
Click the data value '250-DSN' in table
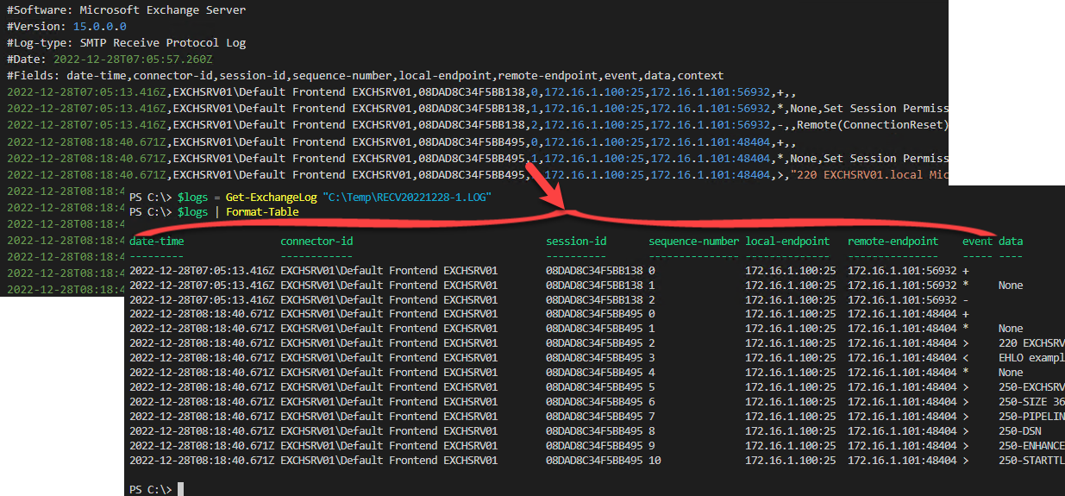click(x=1019, y=430)
